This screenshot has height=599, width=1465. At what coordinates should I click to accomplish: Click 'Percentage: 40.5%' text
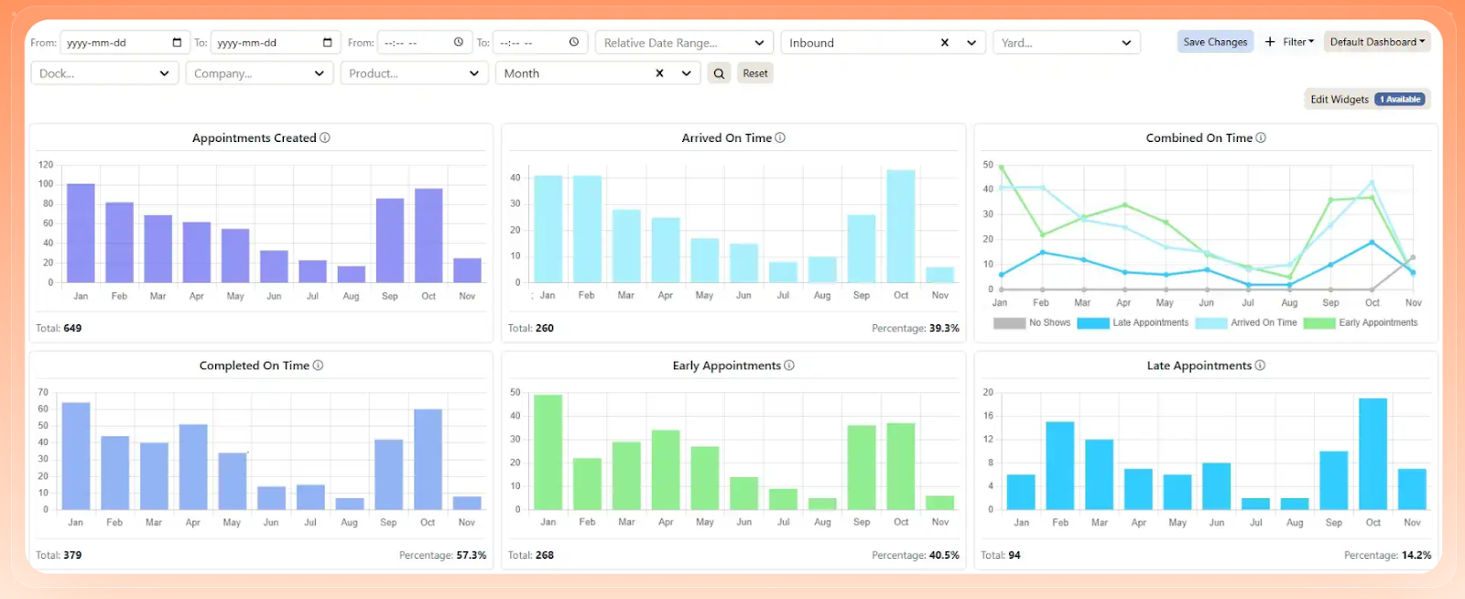pyautogui.click(x=916, y=555)
